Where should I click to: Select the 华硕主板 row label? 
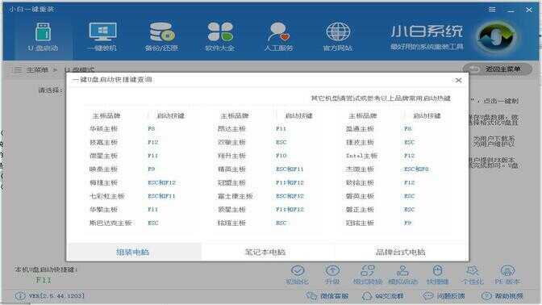pyautogui.click(x=104, y=129)
